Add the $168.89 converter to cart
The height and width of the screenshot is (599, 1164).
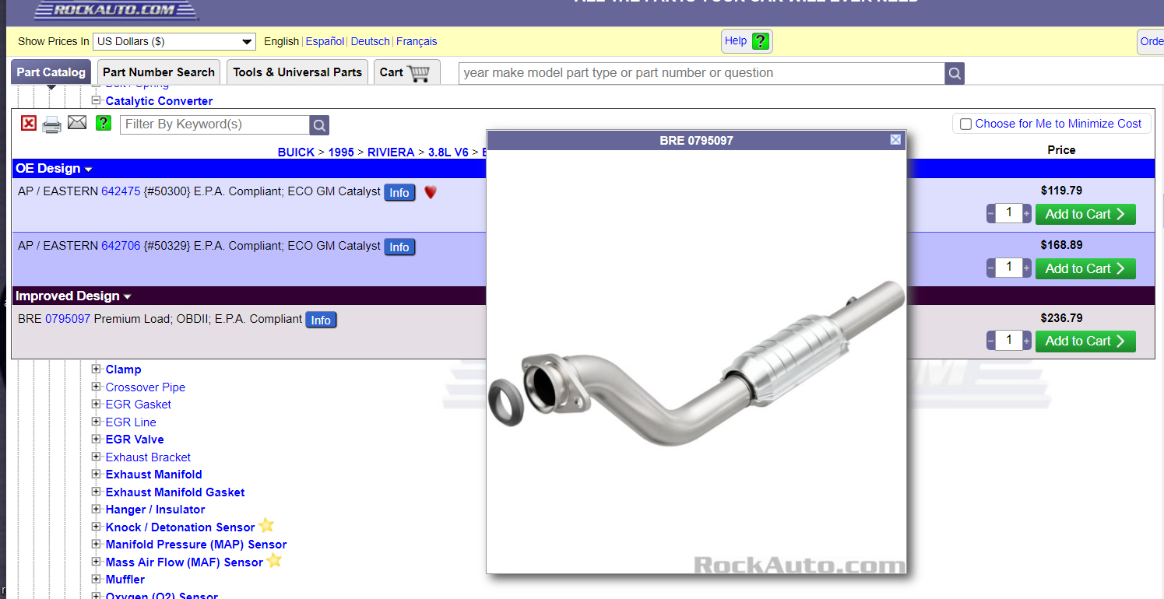[x=1085, y=268]
